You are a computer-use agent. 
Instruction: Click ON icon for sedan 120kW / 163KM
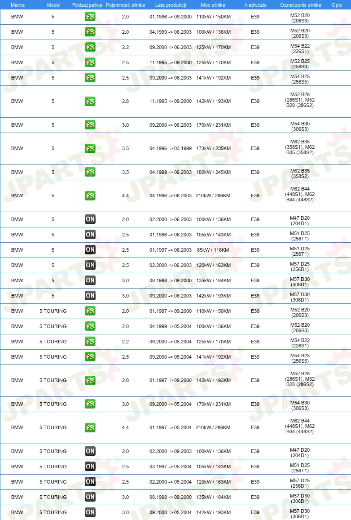coord(90,265)
